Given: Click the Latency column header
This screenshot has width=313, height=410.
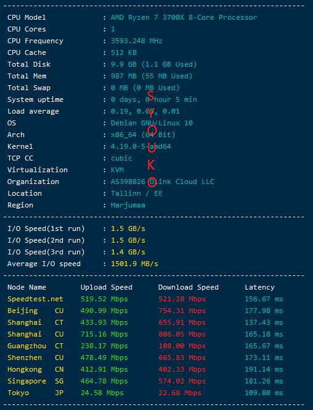Looking at the screenshot, I should (x=259, y=287).
